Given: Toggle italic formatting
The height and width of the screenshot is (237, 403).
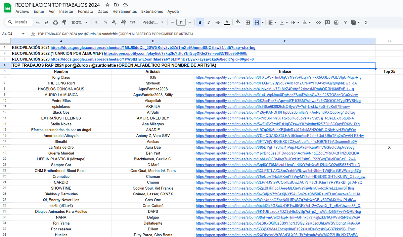Looking at the screenshot, I should click(x=209, y=23).
